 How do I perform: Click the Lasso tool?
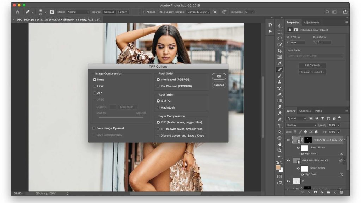(280, 38)
